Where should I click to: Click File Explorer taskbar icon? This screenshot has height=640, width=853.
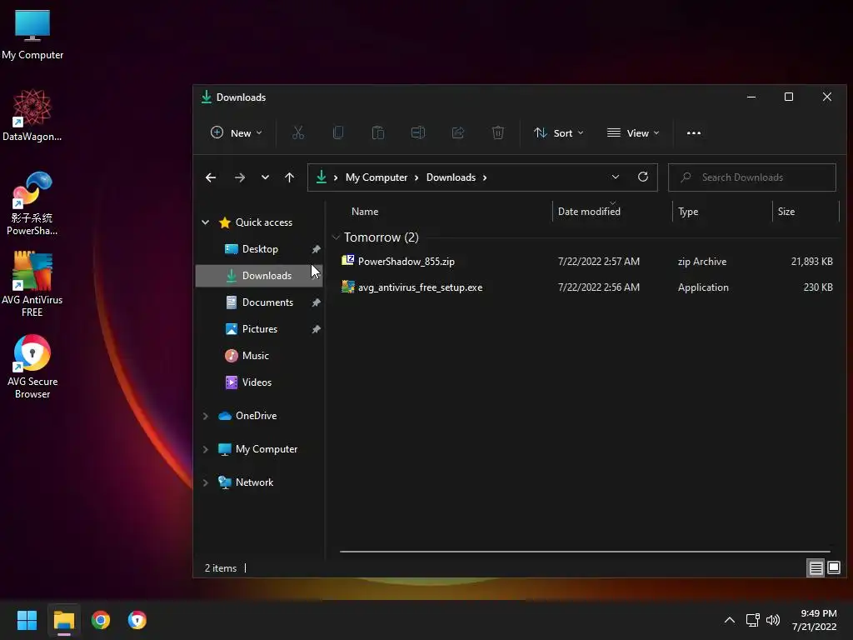(x=63, y=620)
